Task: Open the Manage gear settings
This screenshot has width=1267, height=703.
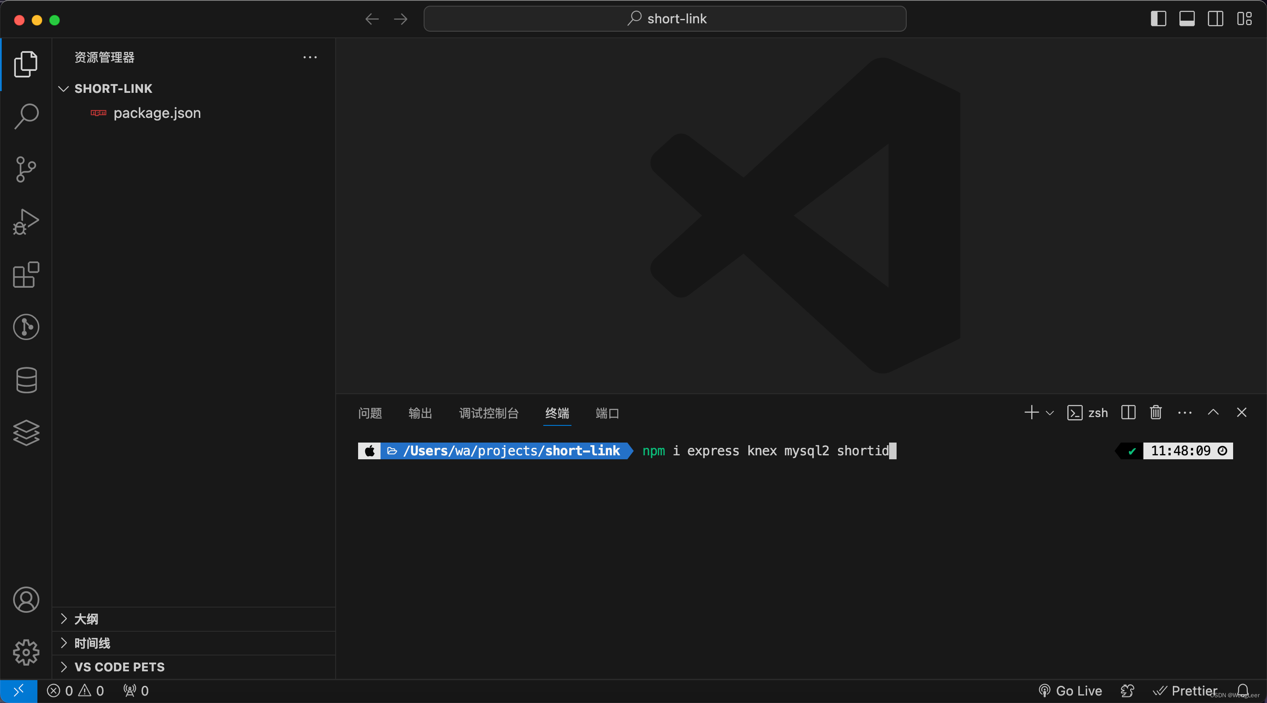Action: [26, 652]
